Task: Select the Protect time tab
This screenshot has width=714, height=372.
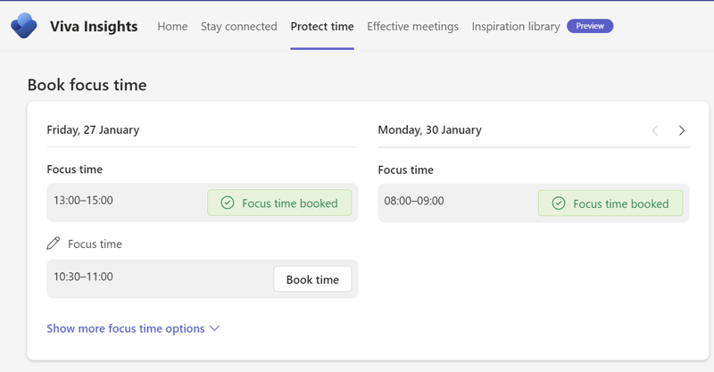Action: click(x=322, y=27)
